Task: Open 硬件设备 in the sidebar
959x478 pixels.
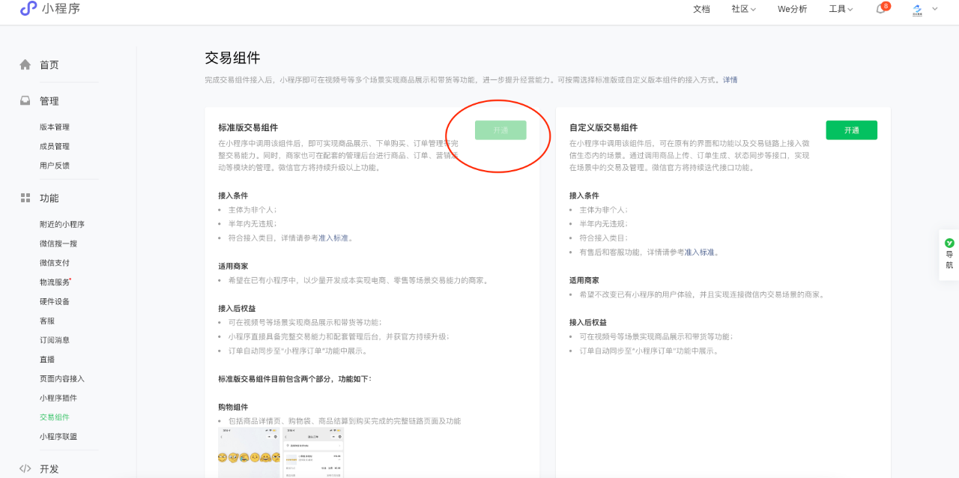Action: click(x=55, y=301)
